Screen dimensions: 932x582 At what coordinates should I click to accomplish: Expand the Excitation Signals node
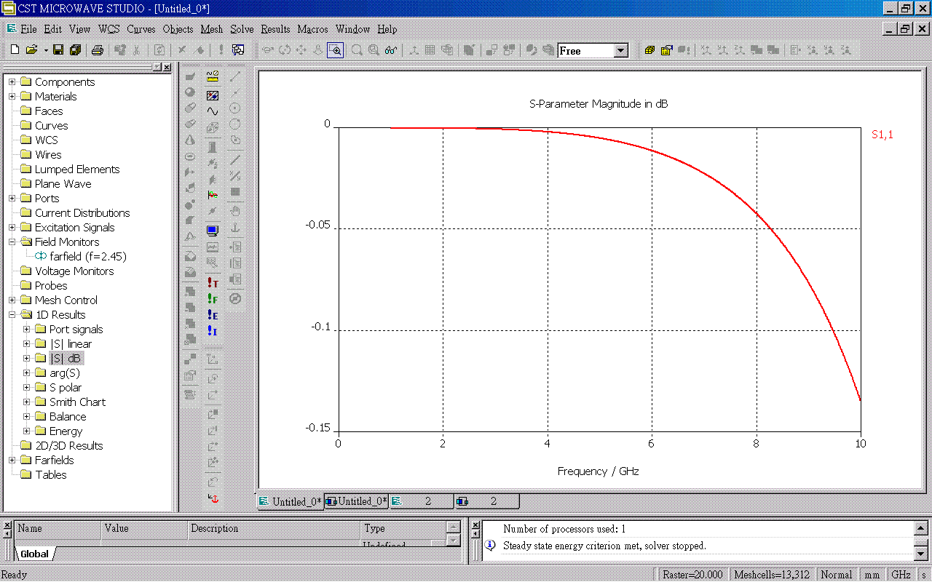click(12, 227)
